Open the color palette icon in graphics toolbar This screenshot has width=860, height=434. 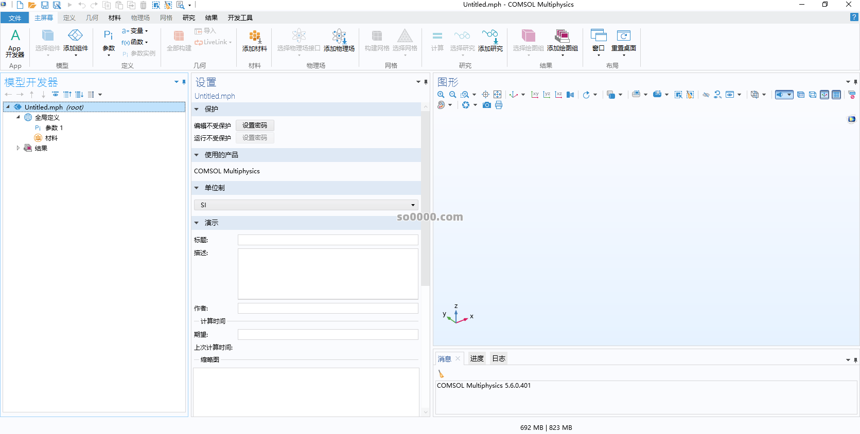pos(441,105)
